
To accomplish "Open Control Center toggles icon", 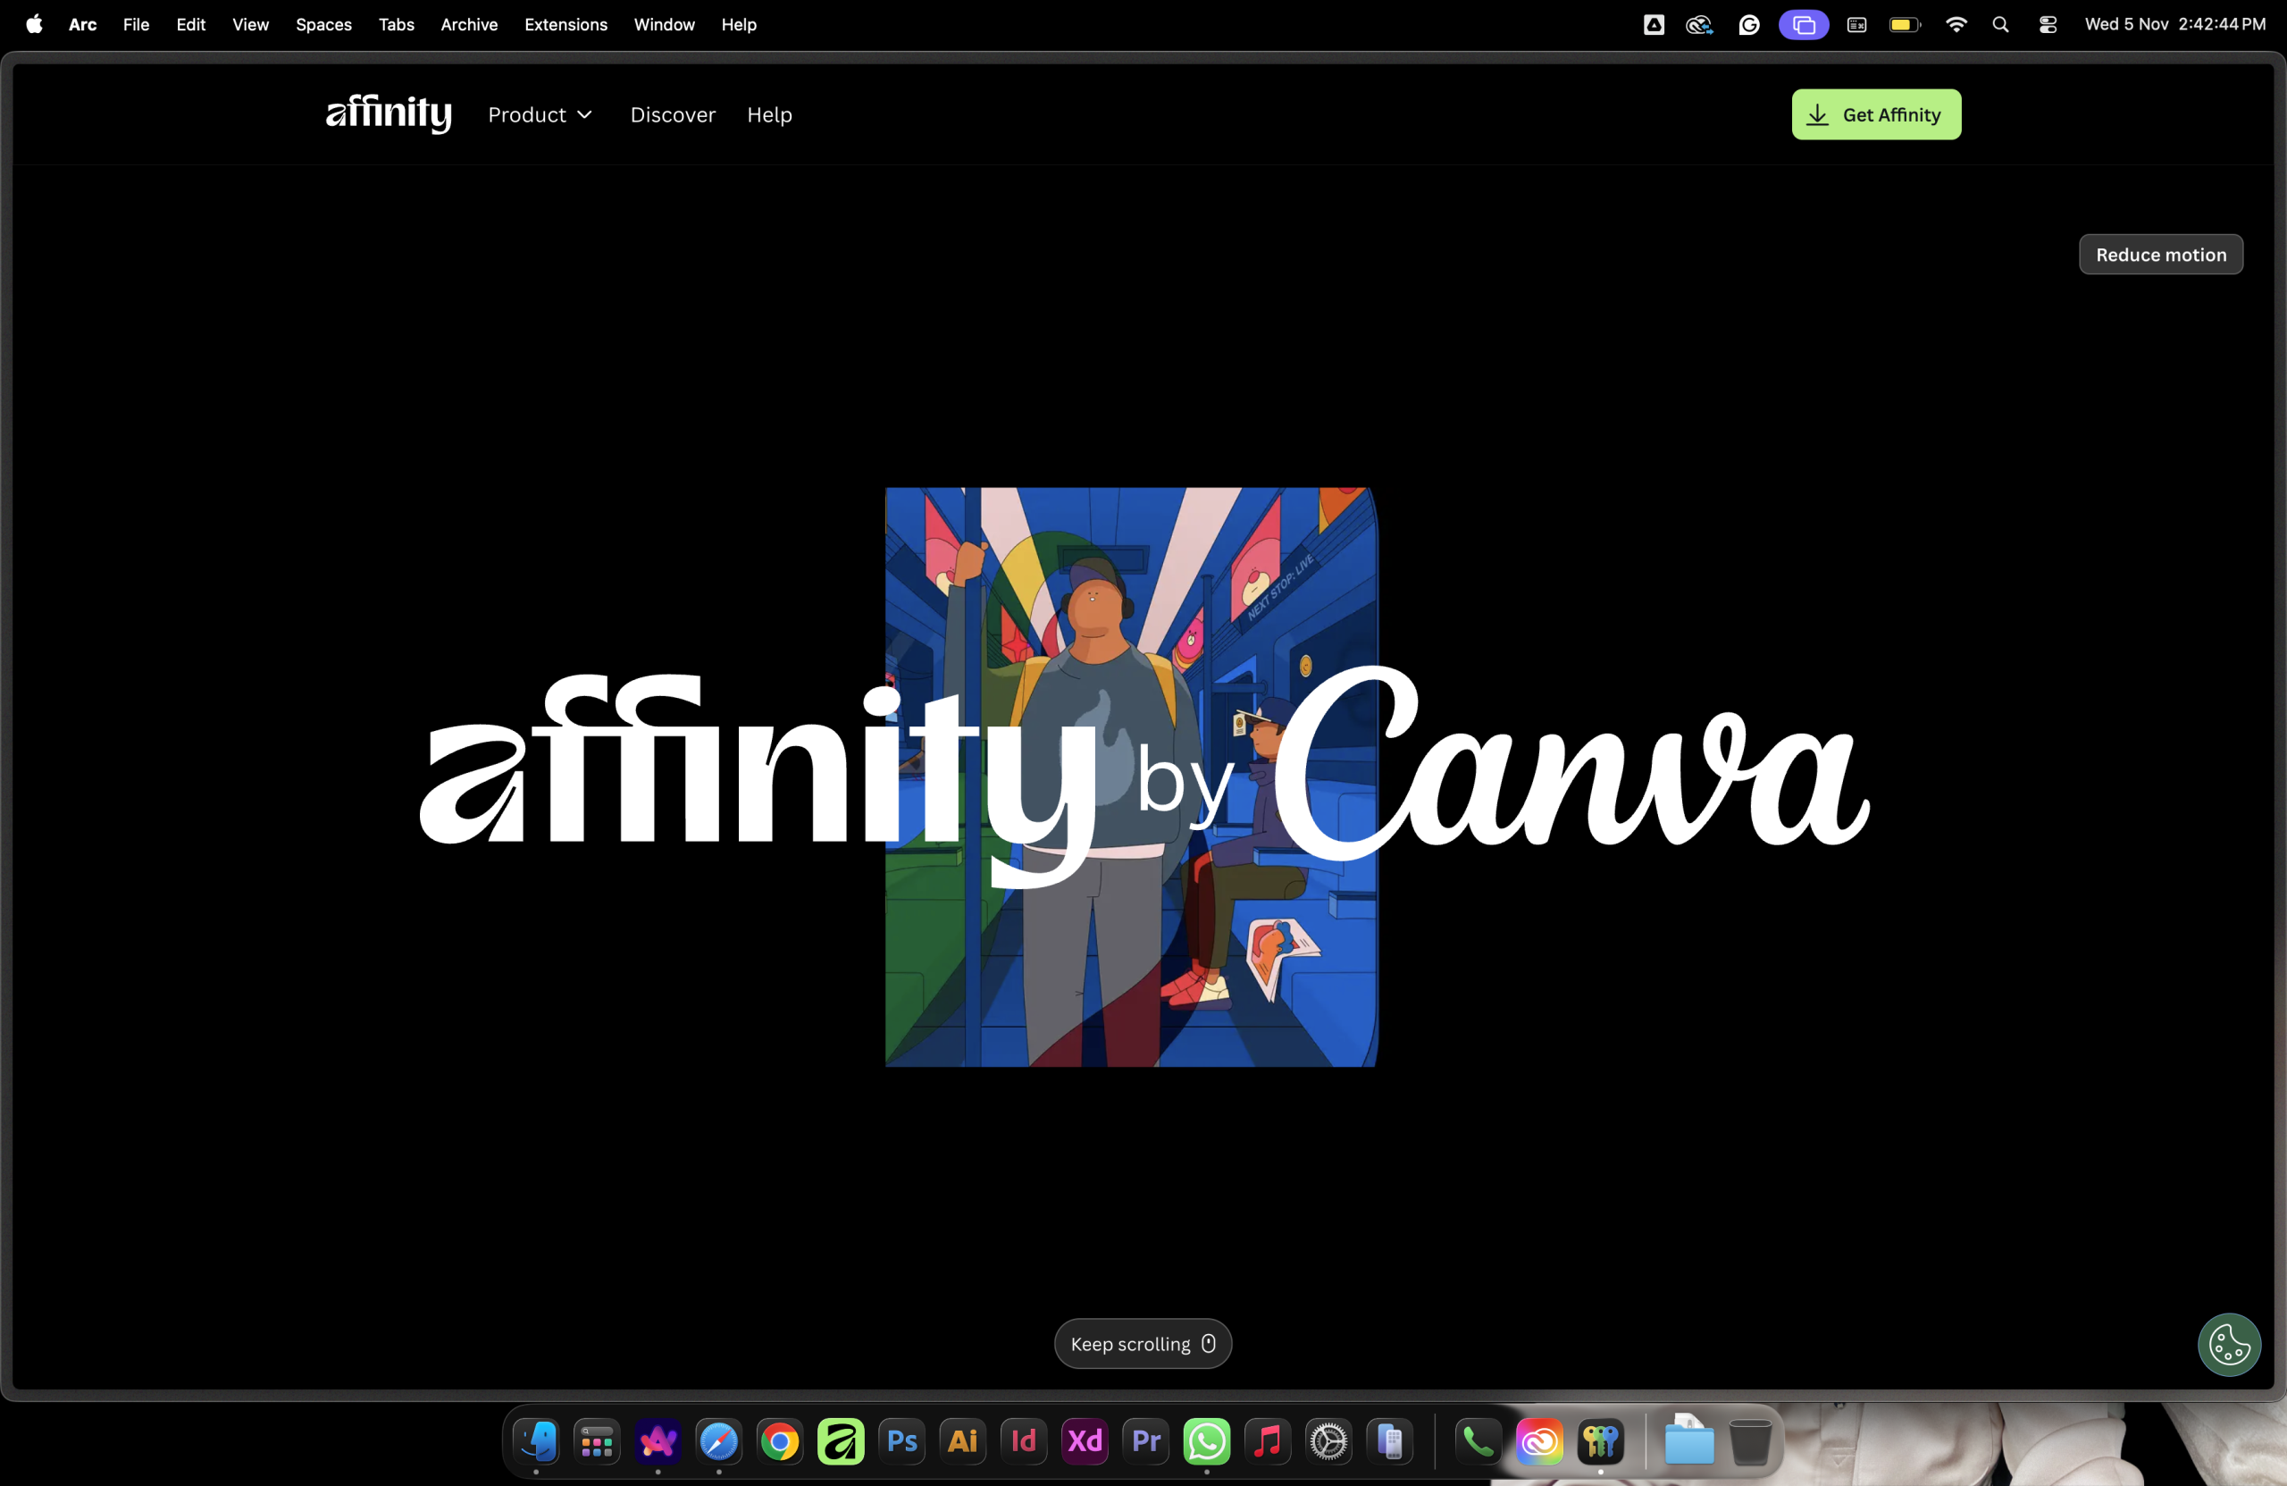I will tap(2048, 25).
